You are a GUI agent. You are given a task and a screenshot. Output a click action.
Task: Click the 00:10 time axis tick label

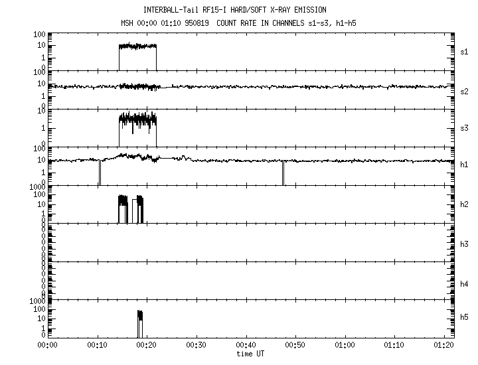pyautogui.click(x=97, y=345)
